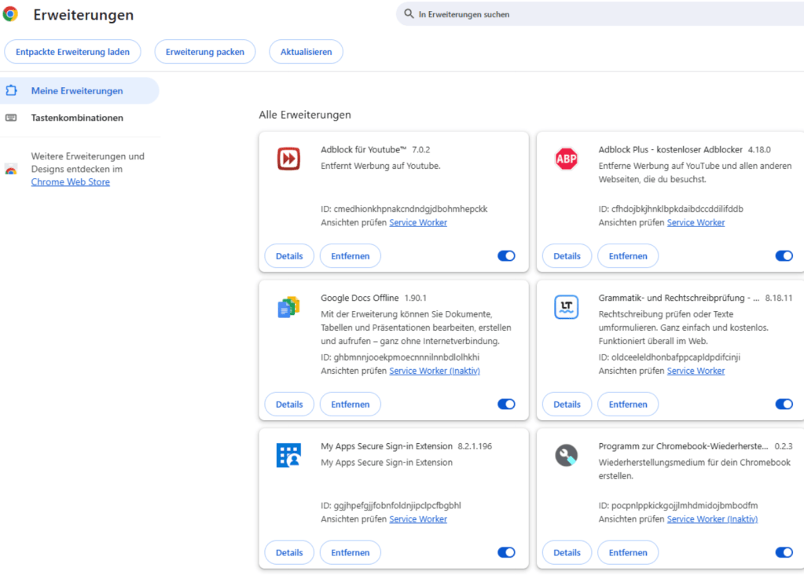Viewport: 804px width, 575px height.
Task: Click the Aktualisieren button
Action: pos(306,52)
